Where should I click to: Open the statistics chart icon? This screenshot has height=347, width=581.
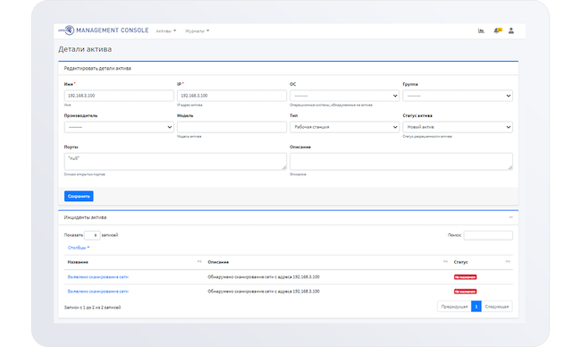[481, 30]
